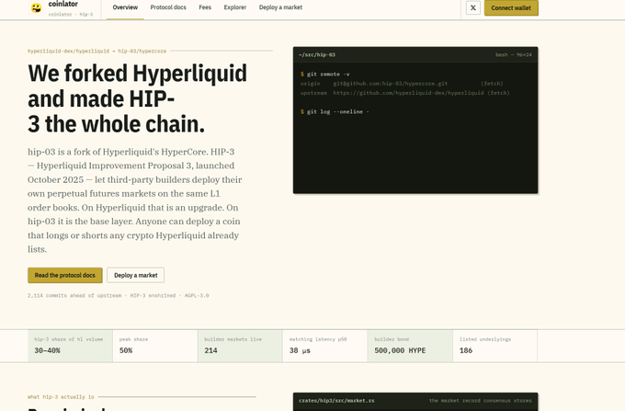Click the 'git log --oneline' command line
This screenshot has height=411, width=625.
click(335, 111)
